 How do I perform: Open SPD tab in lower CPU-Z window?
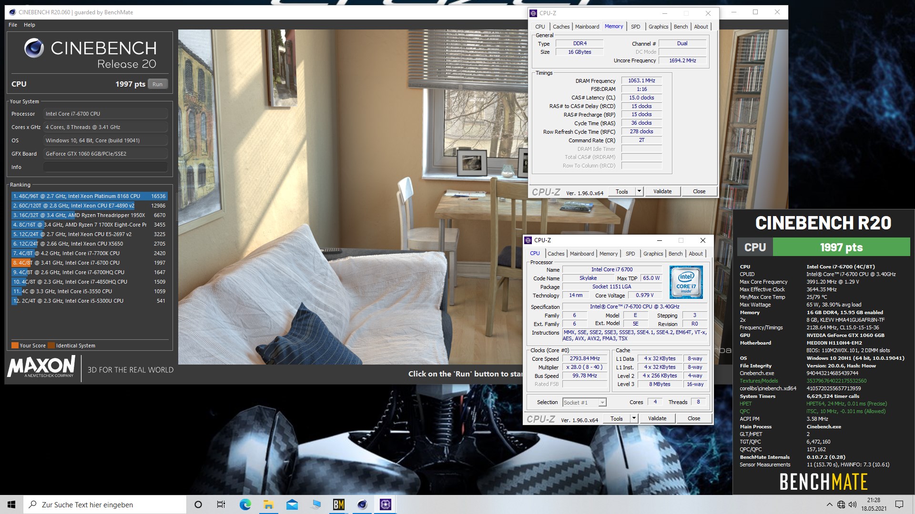630,254
